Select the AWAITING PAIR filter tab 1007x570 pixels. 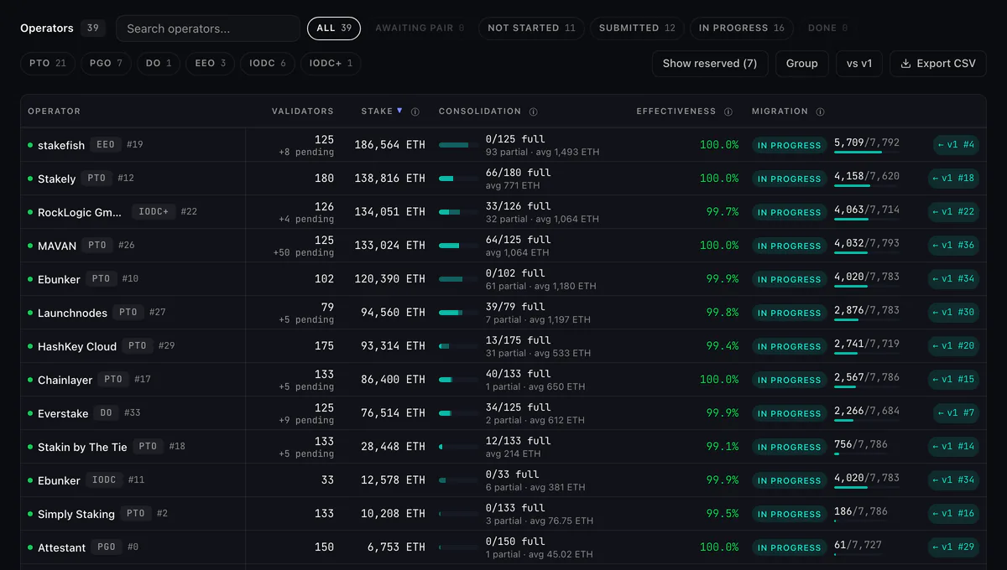point(420,28)
